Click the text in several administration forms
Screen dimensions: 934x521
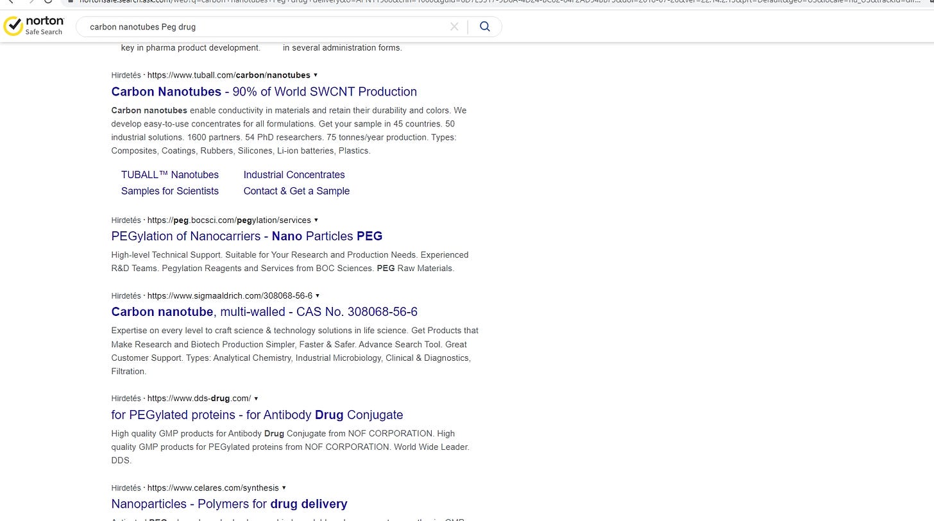tap(343, 47)
